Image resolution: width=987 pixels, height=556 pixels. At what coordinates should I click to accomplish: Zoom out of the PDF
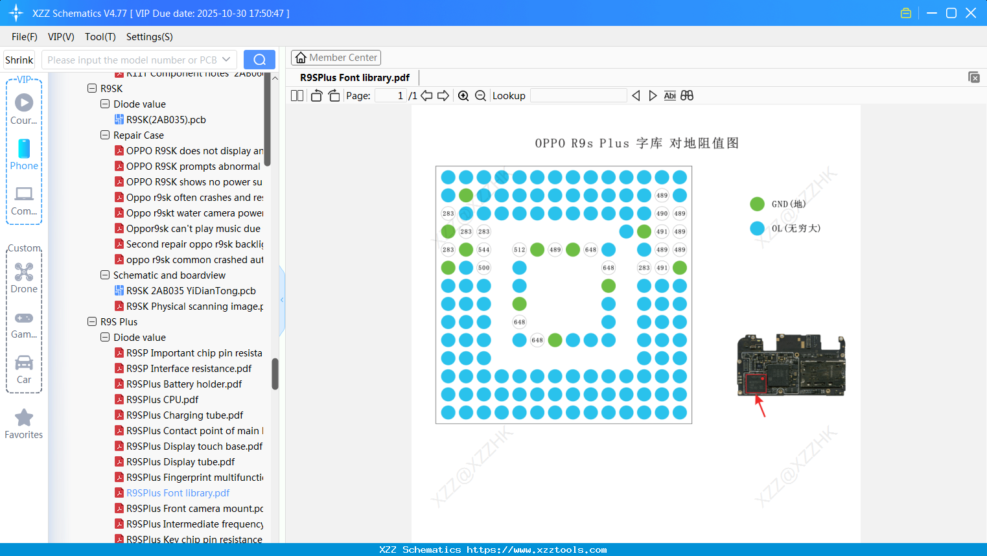[480, 96]
